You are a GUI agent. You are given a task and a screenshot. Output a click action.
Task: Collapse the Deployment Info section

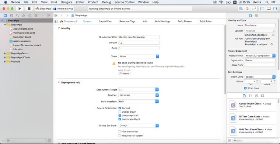click(x=59, y=82)
